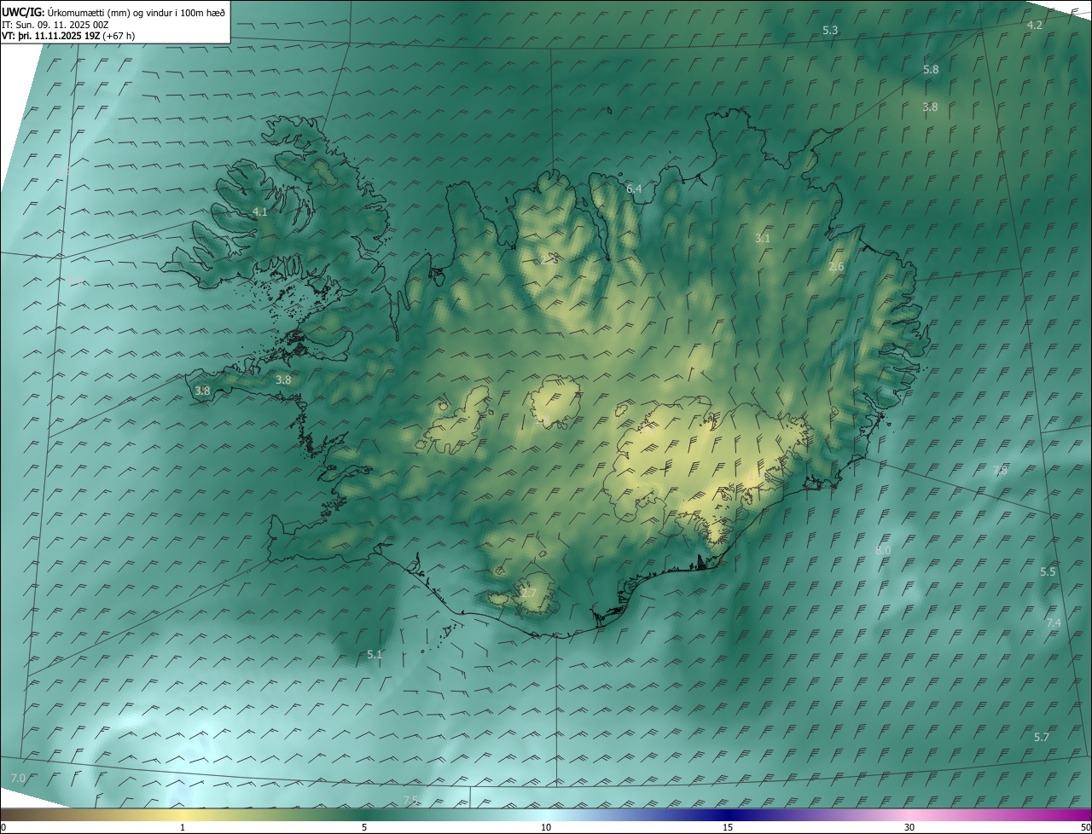The image size is (1092, 834).
Task: Click the 7.0 value label
Action: [x=18, y=779]
